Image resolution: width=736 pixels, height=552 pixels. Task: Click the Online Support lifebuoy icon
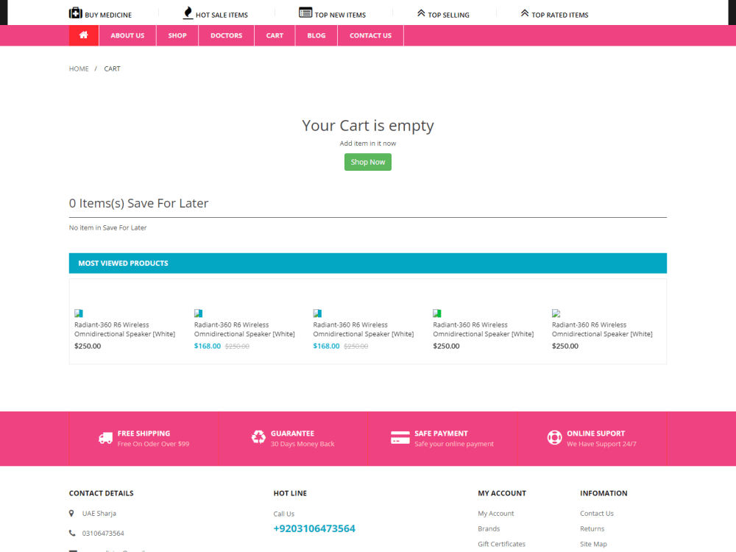554,437
